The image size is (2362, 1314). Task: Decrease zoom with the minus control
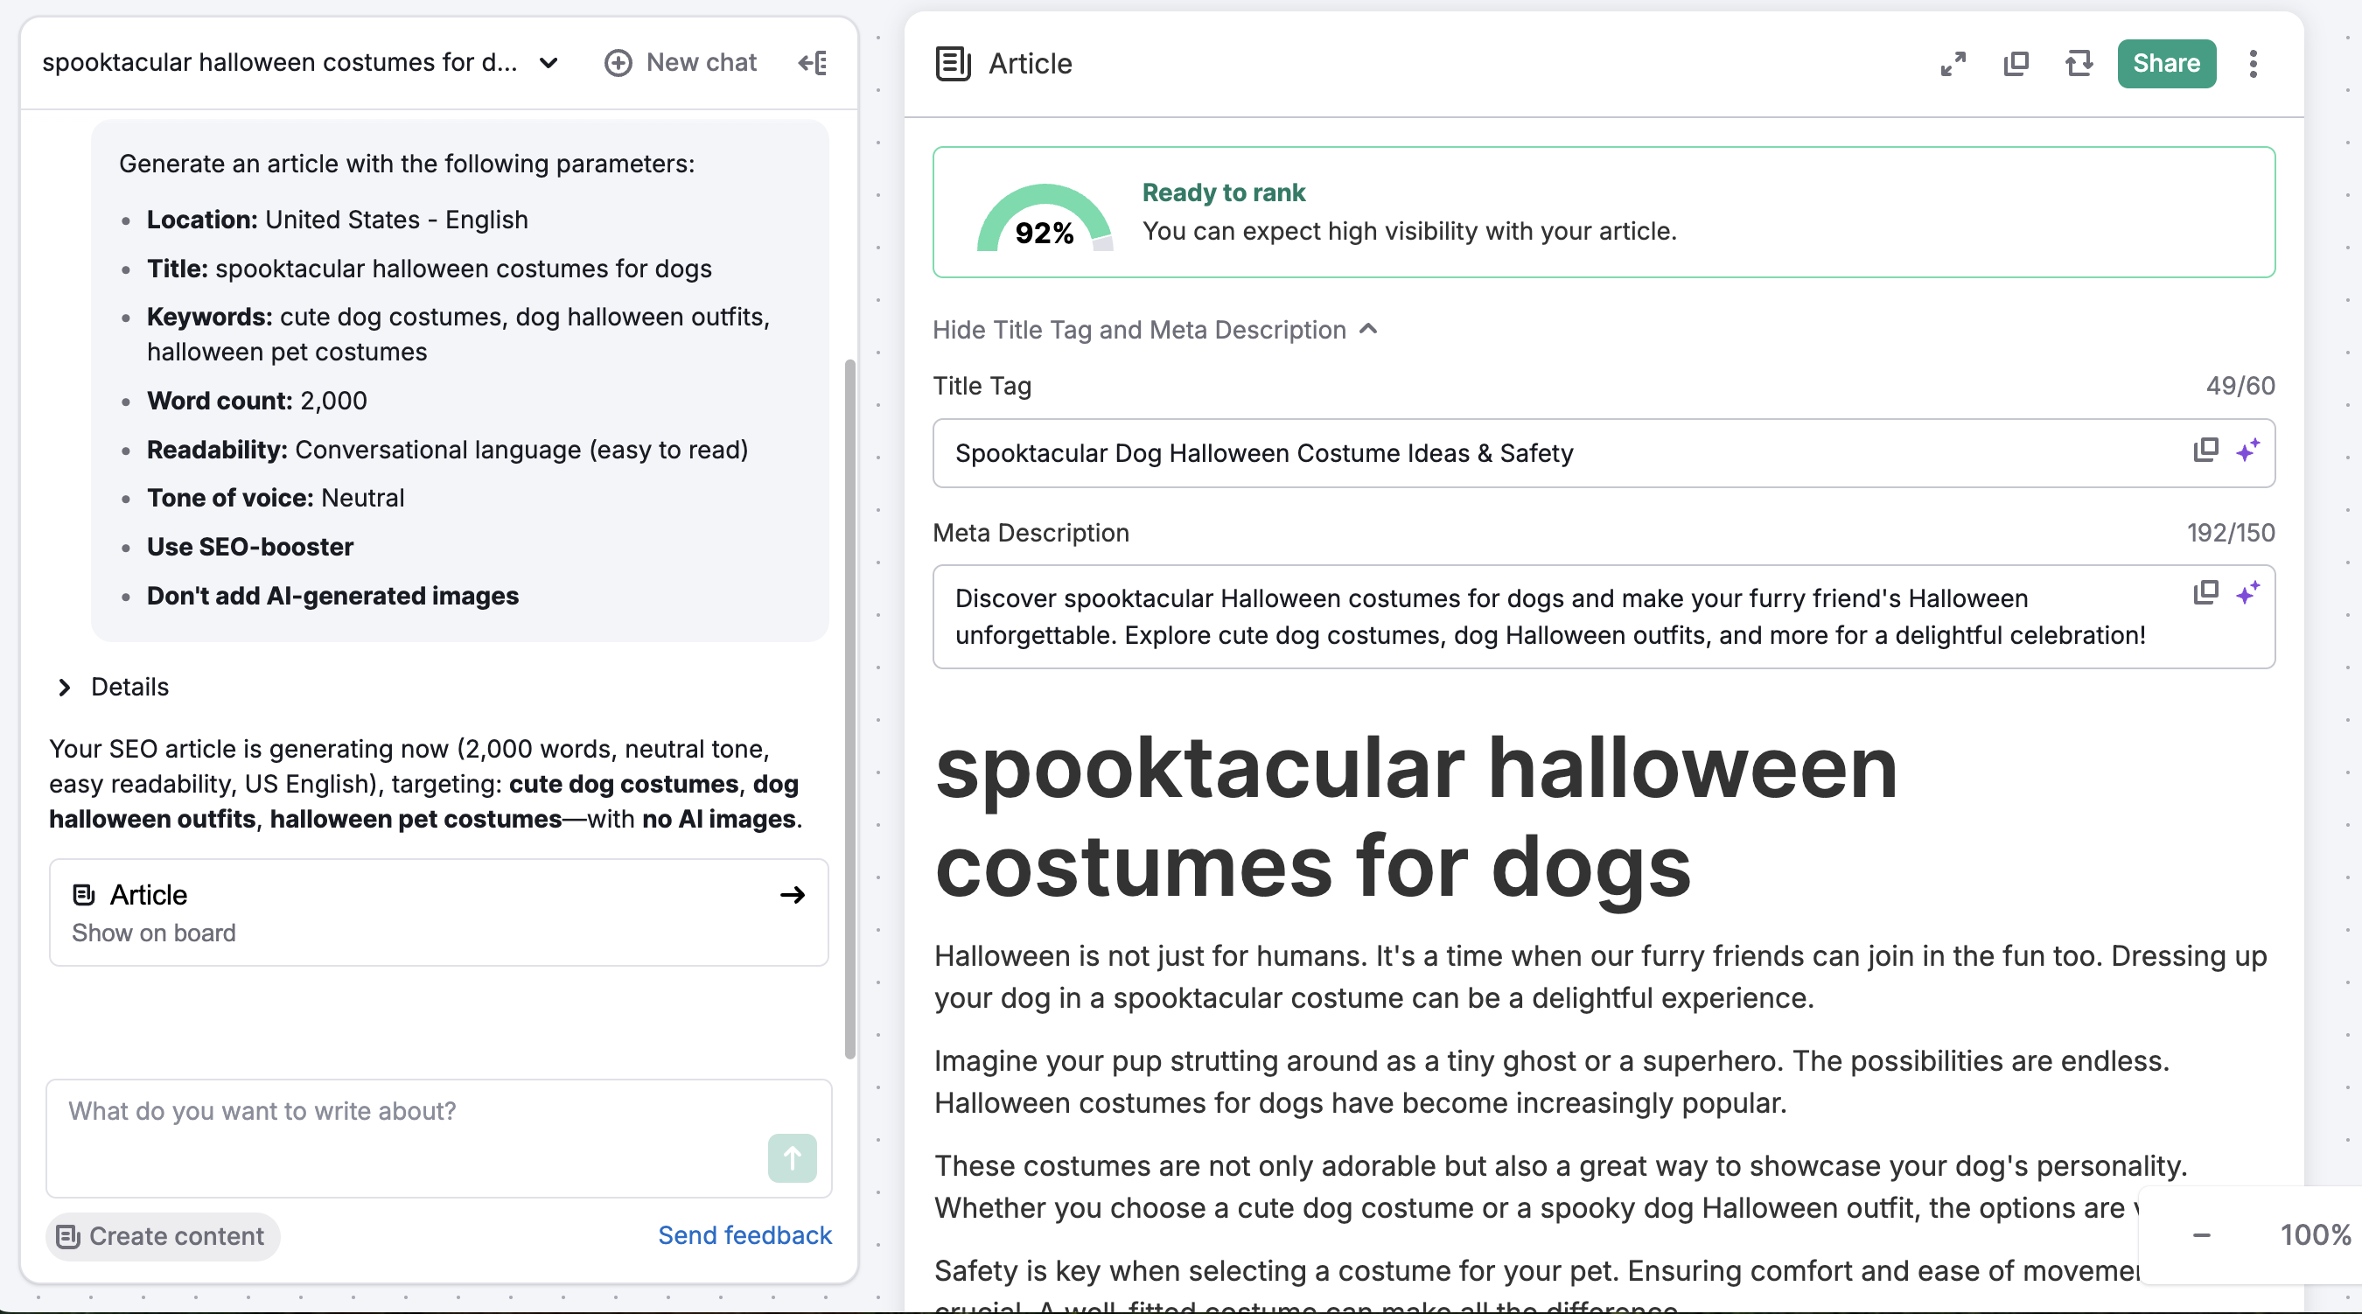[2203, 1235]
